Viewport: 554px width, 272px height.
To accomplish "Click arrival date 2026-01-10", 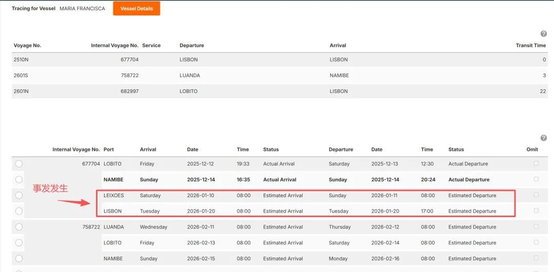I will pos(201,195).
